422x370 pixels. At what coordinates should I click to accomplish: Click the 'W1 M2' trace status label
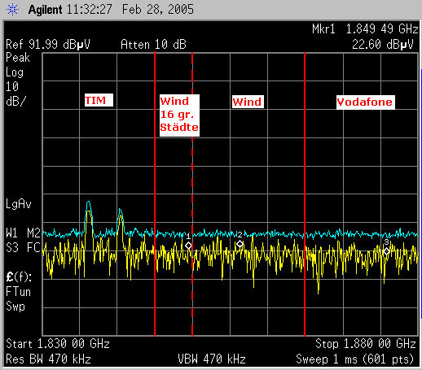pyautogui.click(x=23, y=233)
